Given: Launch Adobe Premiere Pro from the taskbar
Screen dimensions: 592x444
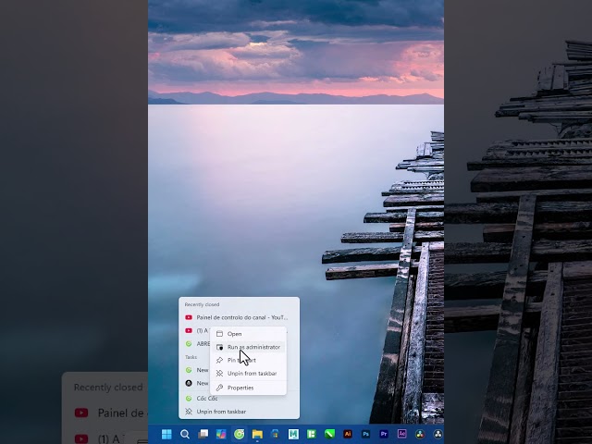Looking at the screenshot, I should tap(384, 434).
